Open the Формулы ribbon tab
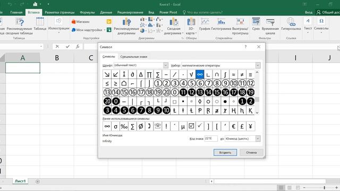This screenshot has width=340, height=191. click(x=87, y=12)
